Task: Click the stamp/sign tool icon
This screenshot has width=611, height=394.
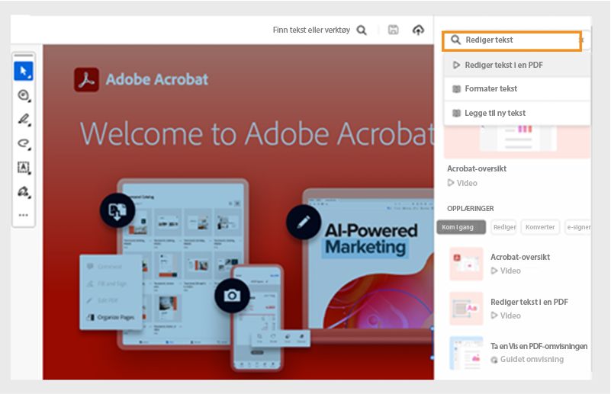Action: [23, 192]
